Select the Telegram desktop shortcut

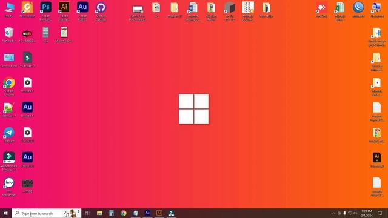pyautogui.click(x=9, y=135)
